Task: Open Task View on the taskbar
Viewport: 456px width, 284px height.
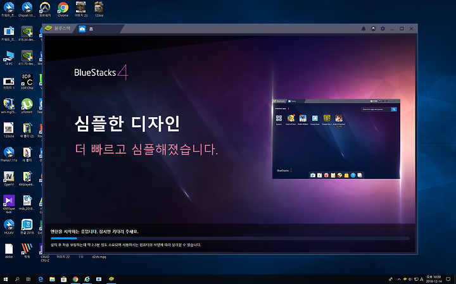Action: click(28, 280)
